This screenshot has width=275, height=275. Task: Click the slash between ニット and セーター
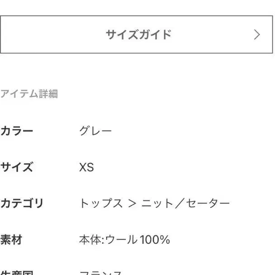pos(181,204)
